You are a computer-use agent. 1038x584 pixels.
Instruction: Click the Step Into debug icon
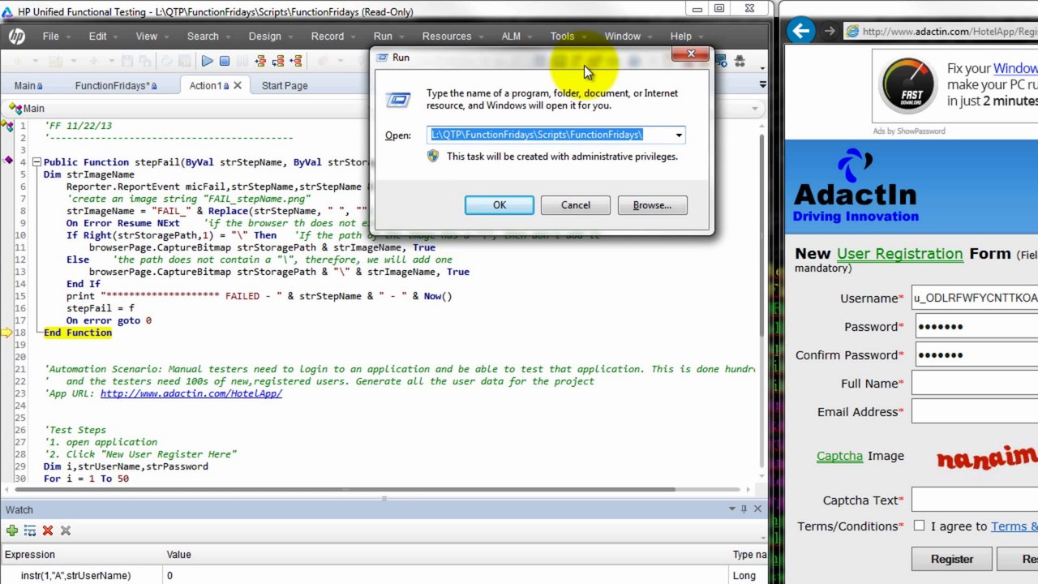coord(260,61)
